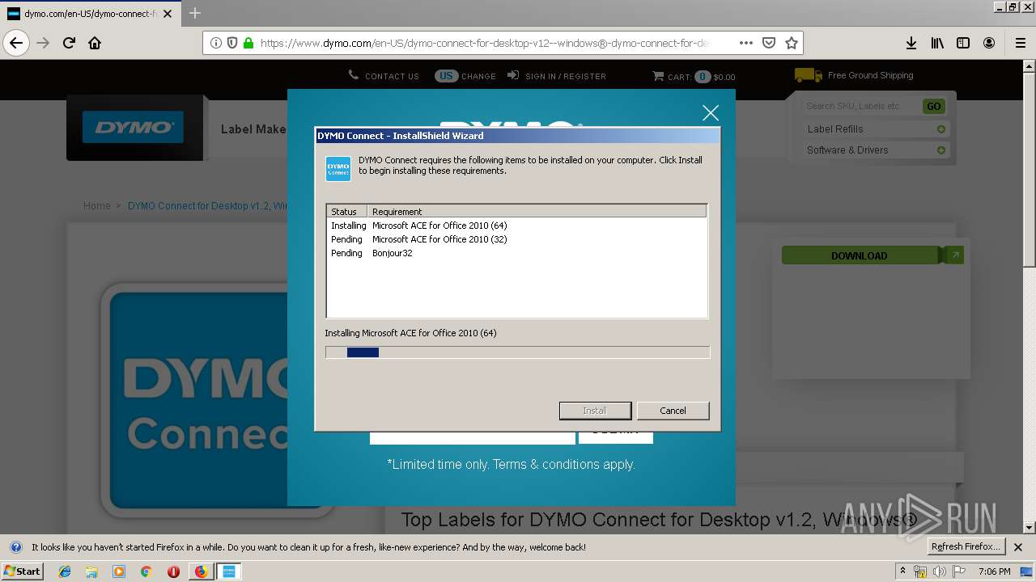This screenshot has width=1036, height=582.
Task: Click the DYMO Connect icon in wizard
Action: pos(338,169)
